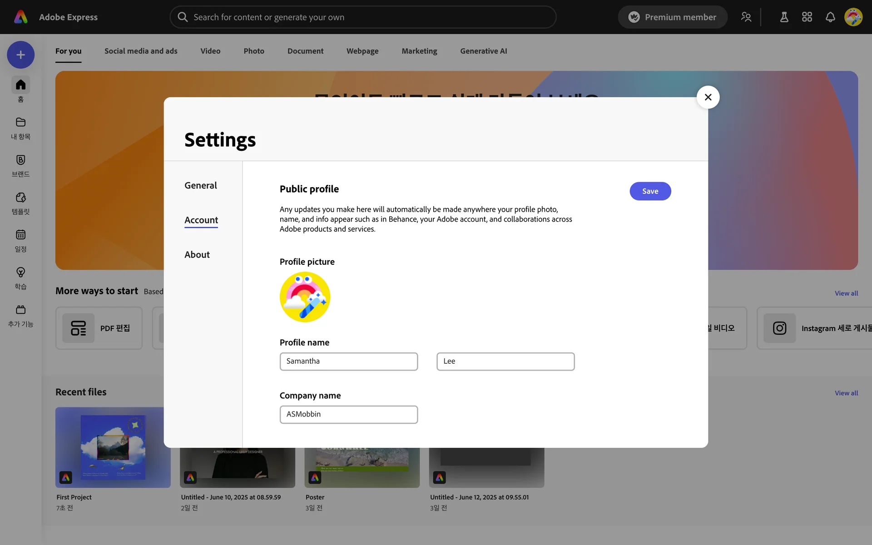Click the profile picture in settings
Viewport: 872px width, 545px height.
click(x=305, y=297)
